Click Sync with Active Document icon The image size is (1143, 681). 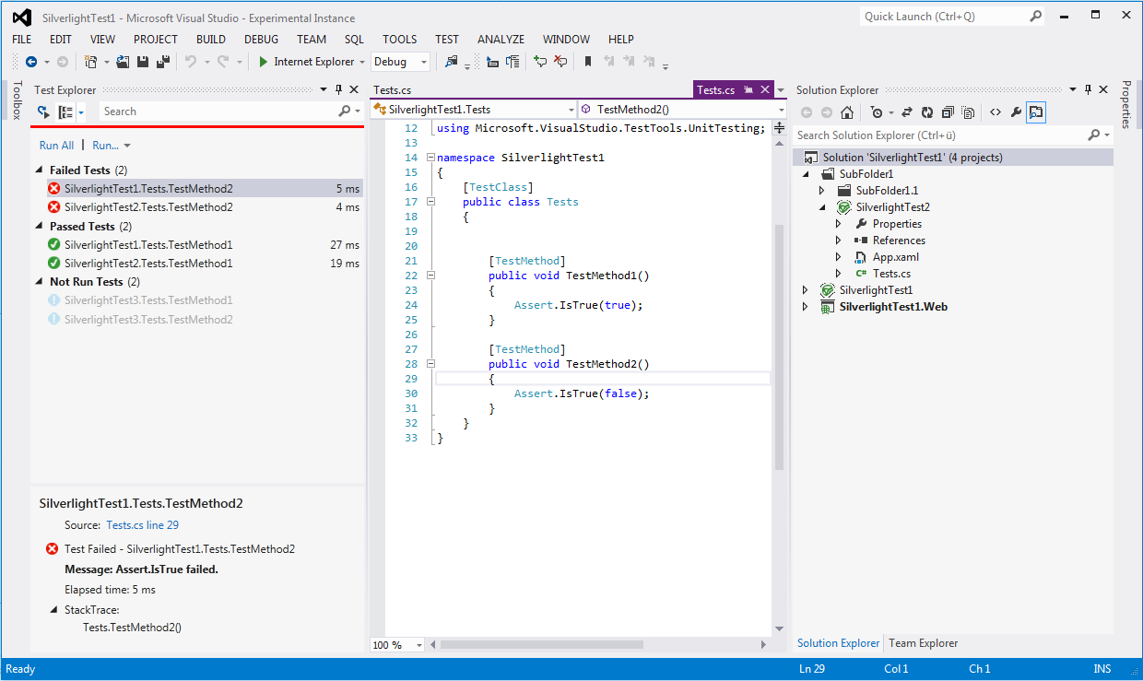click(907, 112)
